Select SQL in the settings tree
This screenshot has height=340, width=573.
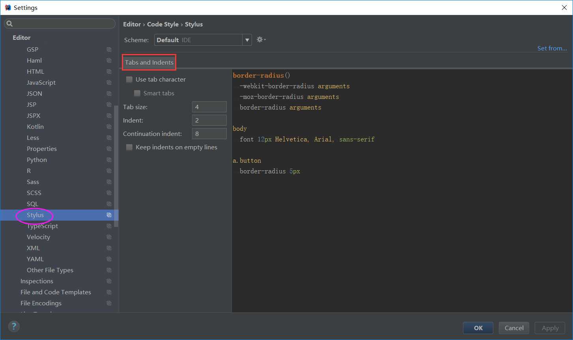tap(32, 204)
